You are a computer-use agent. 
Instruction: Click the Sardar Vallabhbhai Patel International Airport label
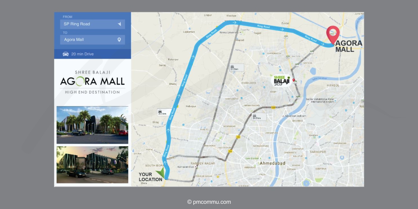pyautogui.click(x=320, y=101)
